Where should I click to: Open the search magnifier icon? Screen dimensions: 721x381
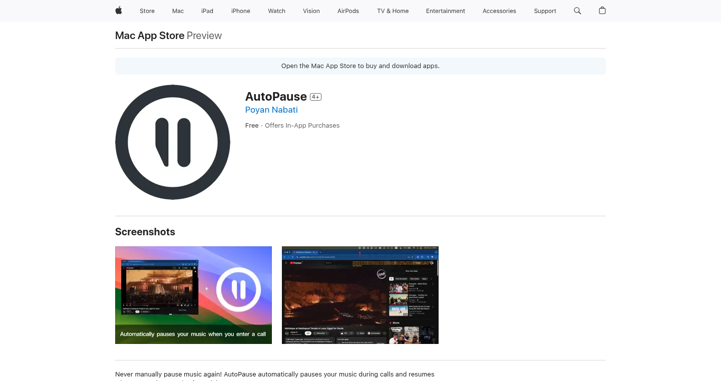(577, 11)
